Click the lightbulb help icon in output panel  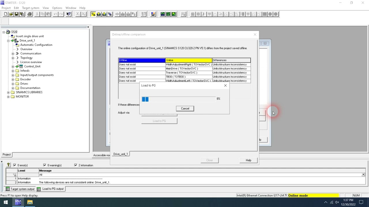click(x=8, y=165)
